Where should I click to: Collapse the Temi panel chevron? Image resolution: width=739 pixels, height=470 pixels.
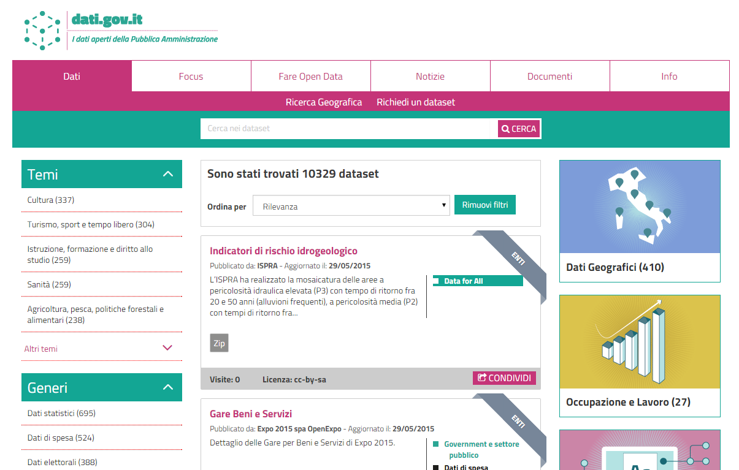point(168,175)
